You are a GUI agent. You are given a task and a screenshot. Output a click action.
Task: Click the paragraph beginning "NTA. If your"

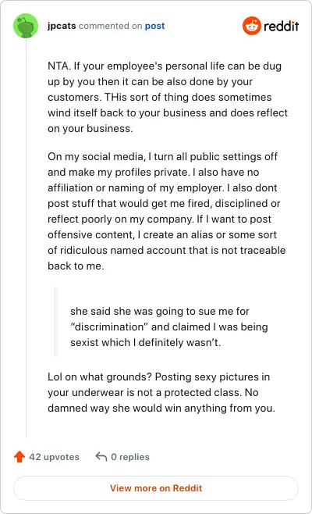[168, 97]
